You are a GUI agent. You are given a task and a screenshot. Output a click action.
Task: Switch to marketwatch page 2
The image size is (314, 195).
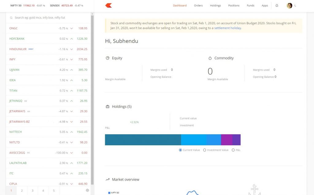22,191
